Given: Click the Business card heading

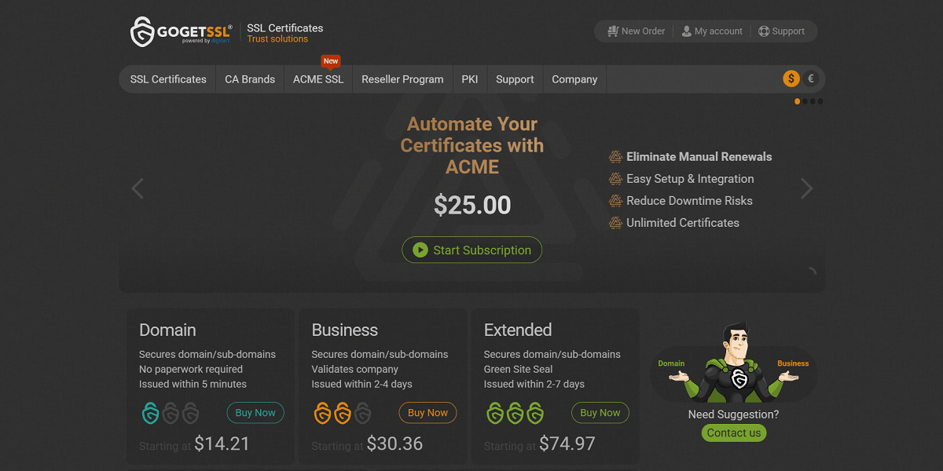Looking at the screenshot, I should [345, 330].
